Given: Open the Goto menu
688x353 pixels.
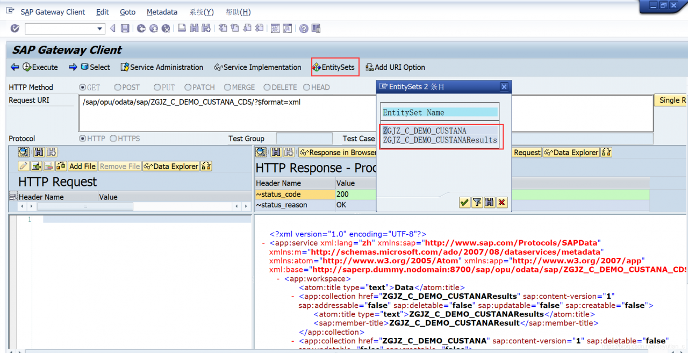Looking at the screenshot, I should point(127,12).
